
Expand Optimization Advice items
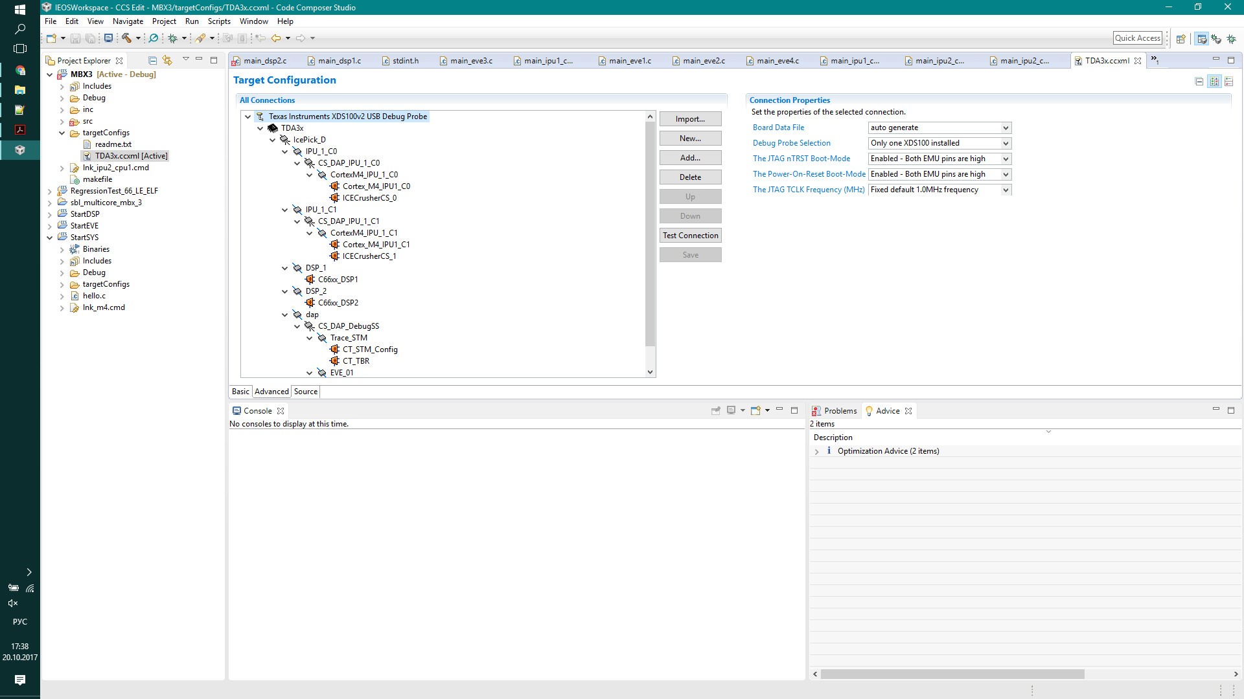(x=817, y=452)
